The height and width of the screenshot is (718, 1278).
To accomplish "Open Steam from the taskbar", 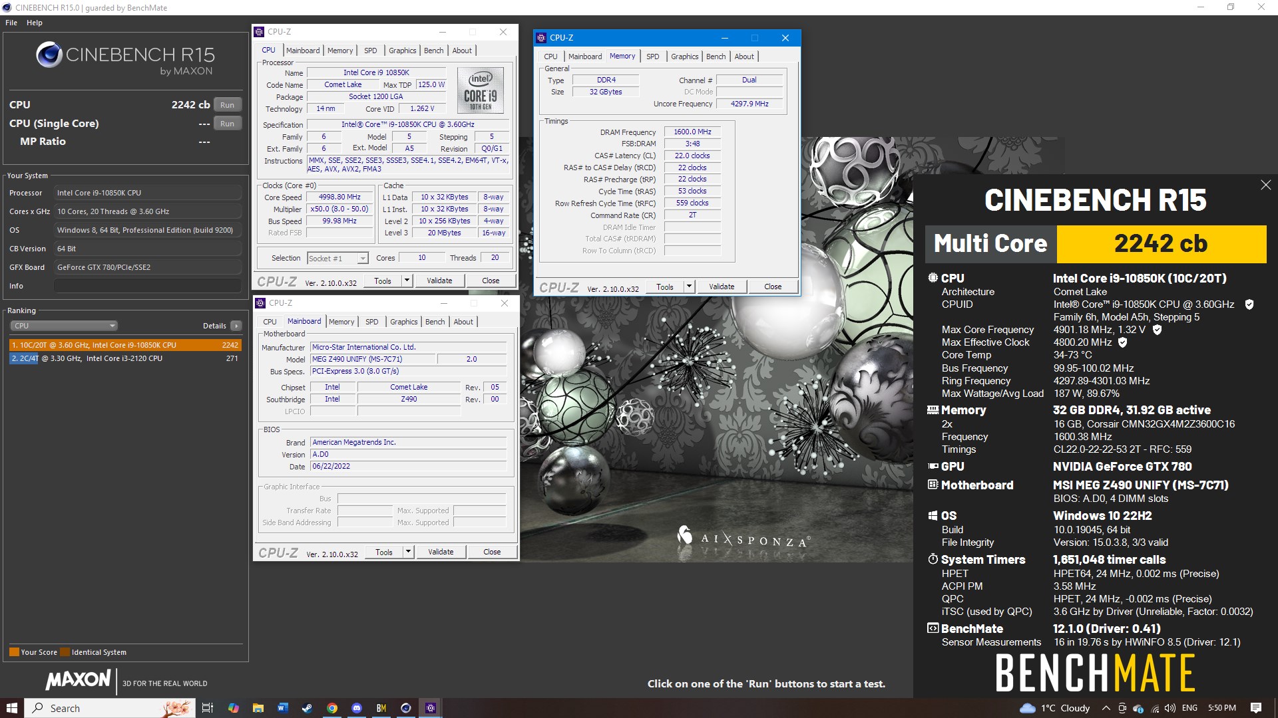I will click(307, 708).
